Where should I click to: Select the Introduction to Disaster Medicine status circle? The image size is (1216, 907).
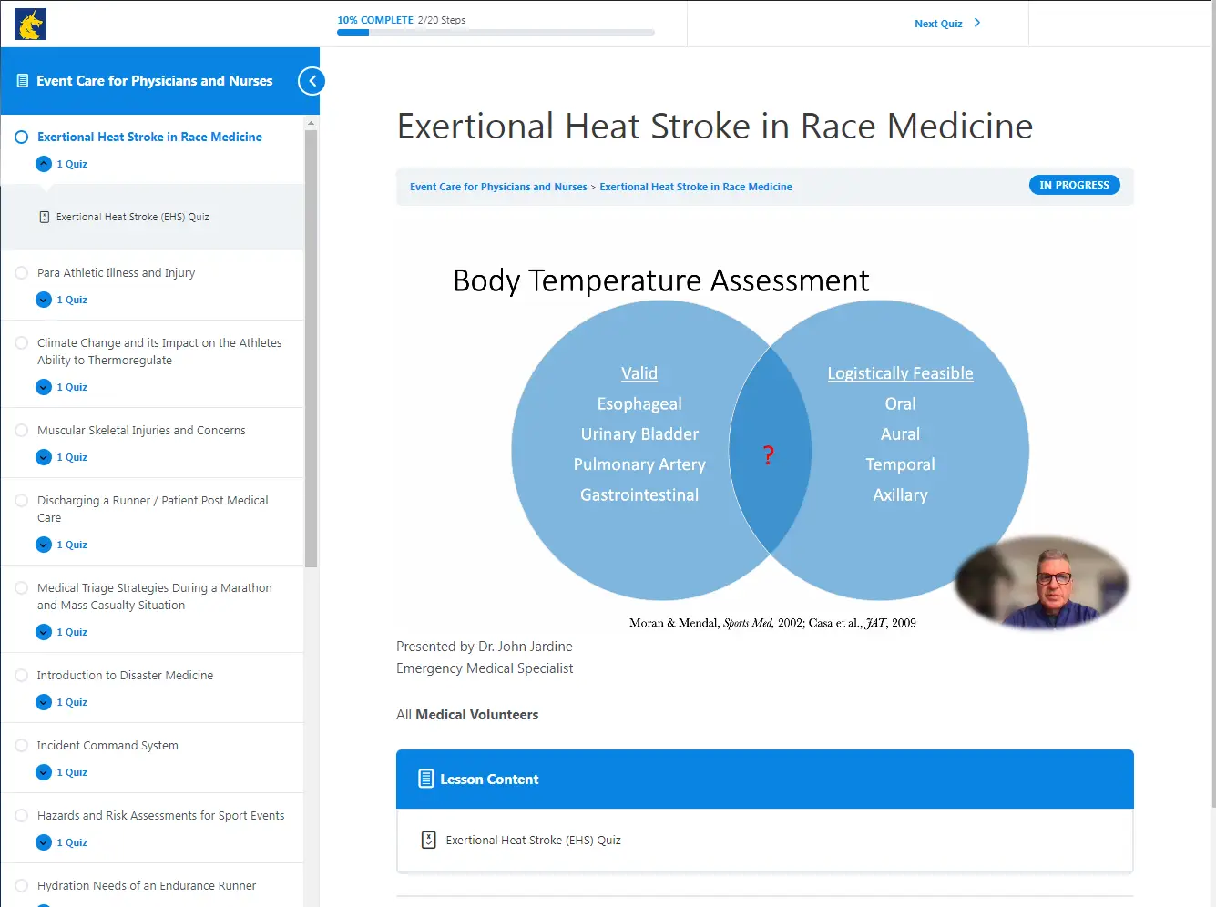click(22, 675)
